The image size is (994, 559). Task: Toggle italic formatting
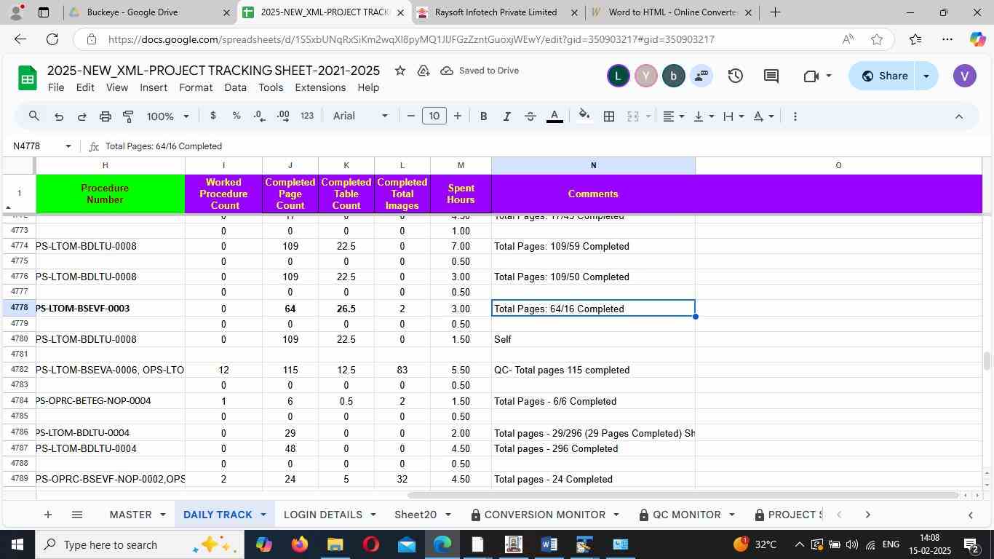(506, 116)
